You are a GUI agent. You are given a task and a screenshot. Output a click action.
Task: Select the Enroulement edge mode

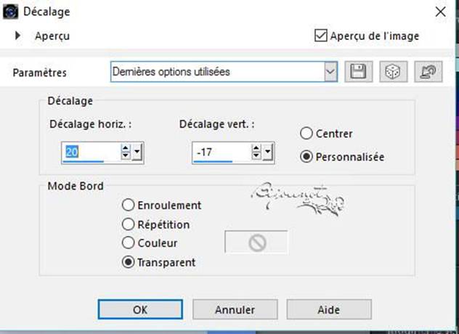pyautogui.click(x=129, y=205)
